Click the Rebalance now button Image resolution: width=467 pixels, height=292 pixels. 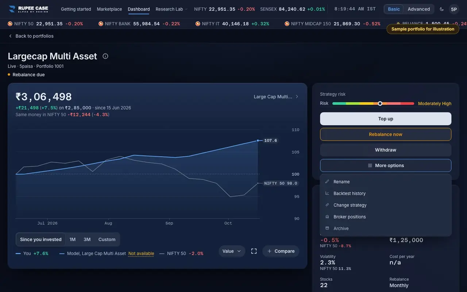tap(386, 134)
